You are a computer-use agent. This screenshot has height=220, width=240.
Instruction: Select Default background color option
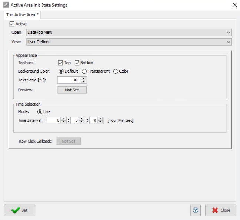click(61, 71)
